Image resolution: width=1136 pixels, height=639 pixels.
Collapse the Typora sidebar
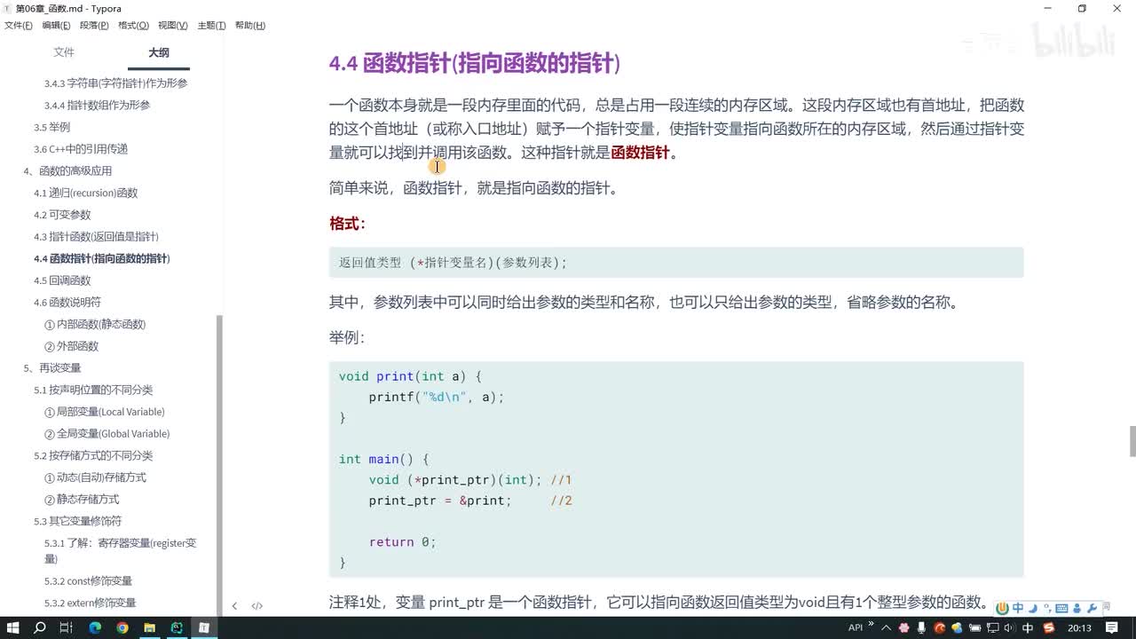click(x=234, y=606)
